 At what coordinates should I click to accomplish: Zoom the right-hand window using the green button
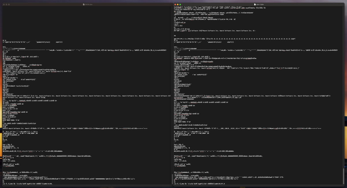click(180, 4)
